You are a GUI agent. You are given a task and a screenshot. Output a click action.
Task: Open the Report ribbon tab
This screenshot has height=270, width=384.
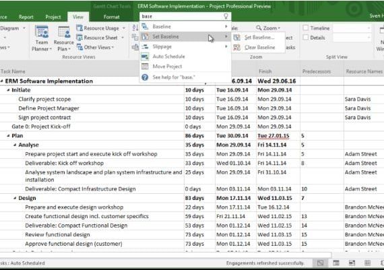(26, 17)
